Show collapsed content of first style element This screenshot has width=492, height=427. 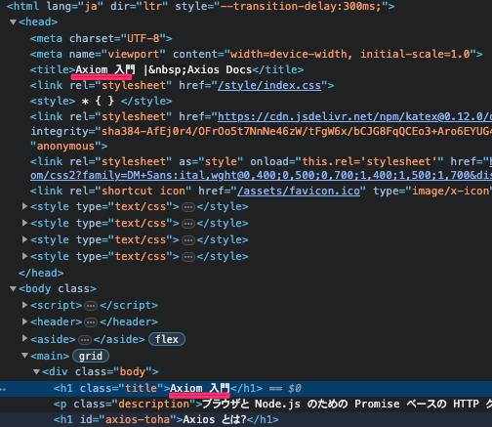pos(188,207)
